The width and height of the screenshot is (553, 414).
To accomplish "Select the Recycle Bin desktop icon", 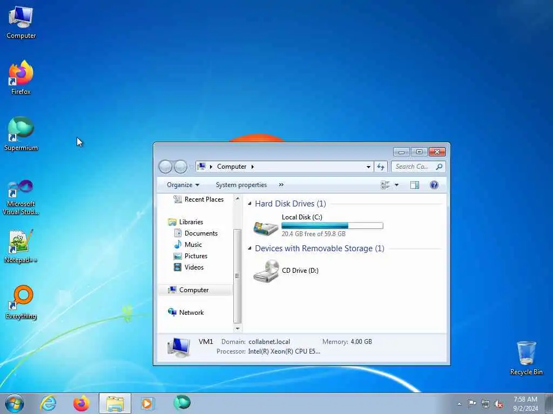I will click(526, 358).
